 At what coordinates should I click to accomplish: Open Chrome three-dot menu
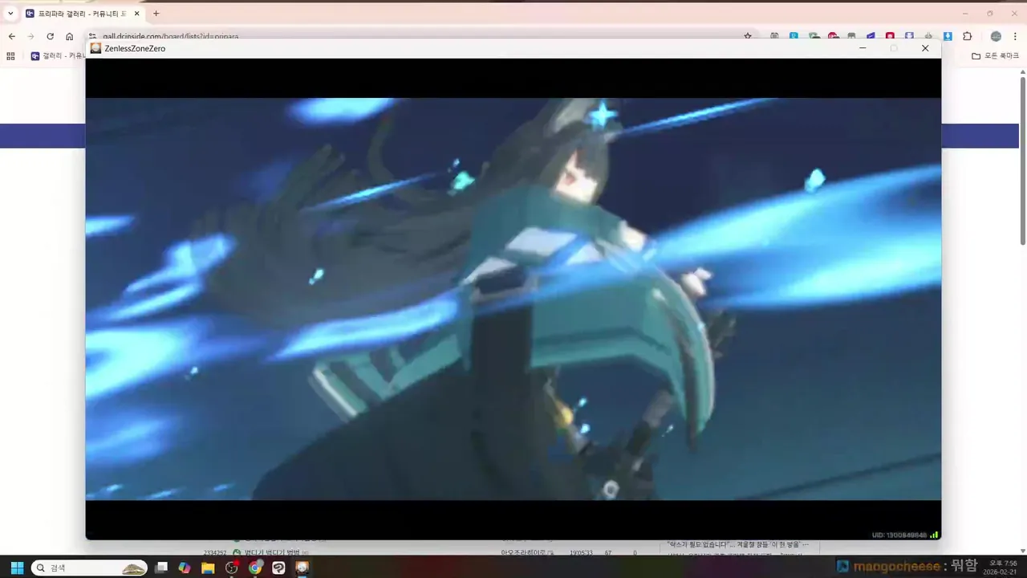(x=1016, y=36)
